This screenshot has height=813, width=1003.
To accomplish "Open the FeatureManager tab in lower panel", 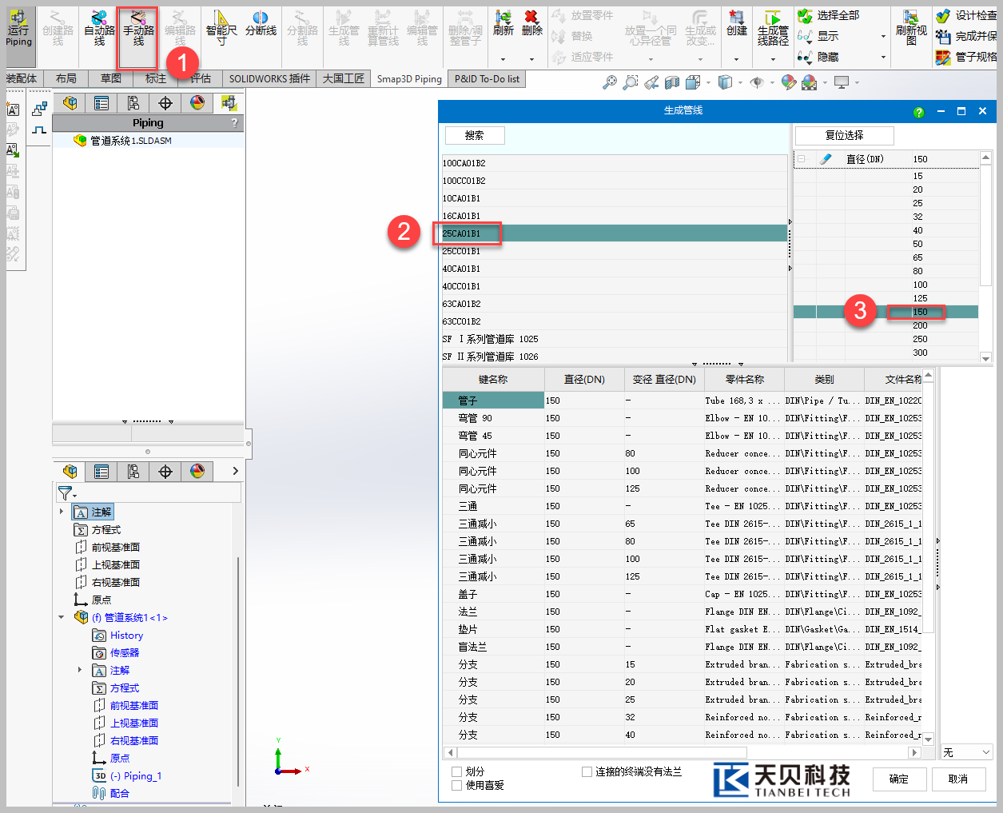I will pyautogui.click(x=70, y=472).
